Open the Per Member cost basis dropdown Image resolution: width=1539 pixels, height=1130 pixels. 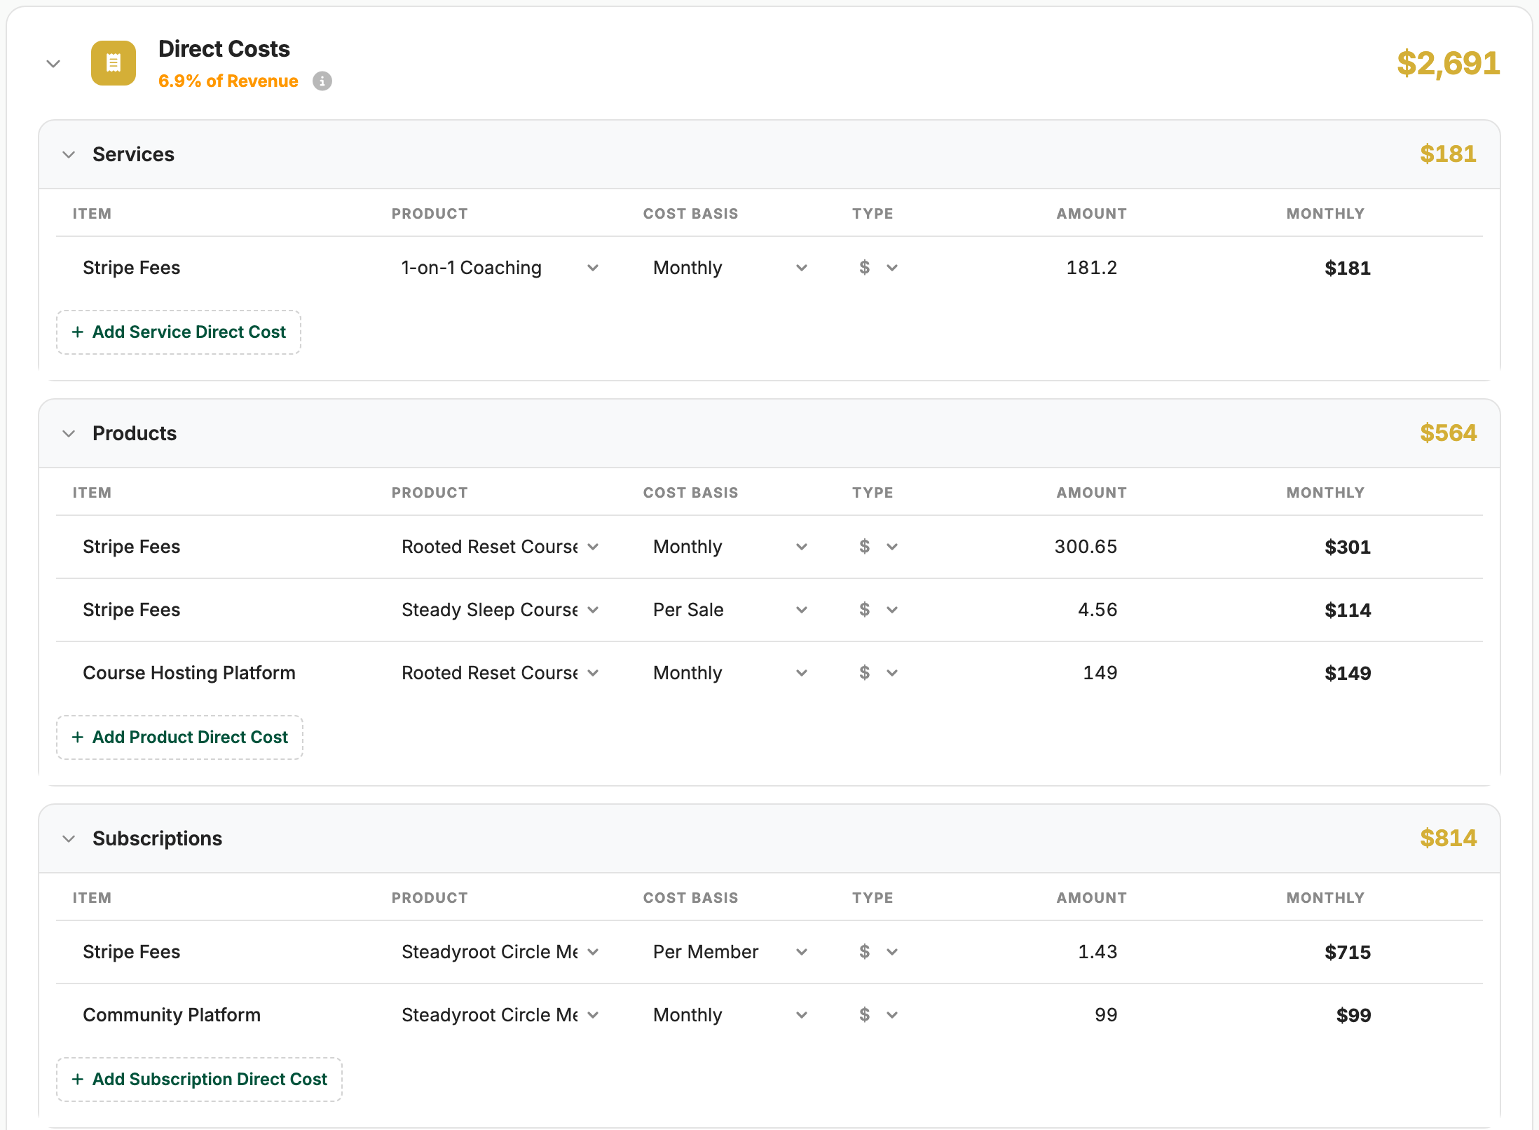(730, 952)
